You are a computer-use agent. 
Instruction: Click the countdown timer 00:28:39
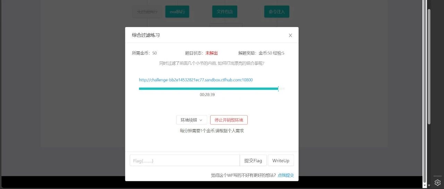pyautogui.click(x=207, y=95)
